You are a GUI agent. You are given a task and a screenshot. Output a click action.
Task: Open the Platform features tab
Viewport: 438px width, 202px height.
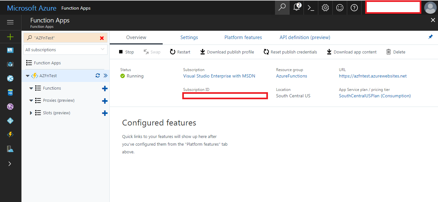pos(243,37)
